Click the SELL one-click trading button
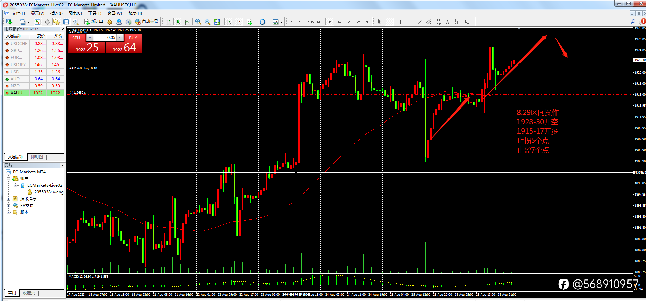The image size is (646, 301). pyautogui.click(x=77, y=38)
